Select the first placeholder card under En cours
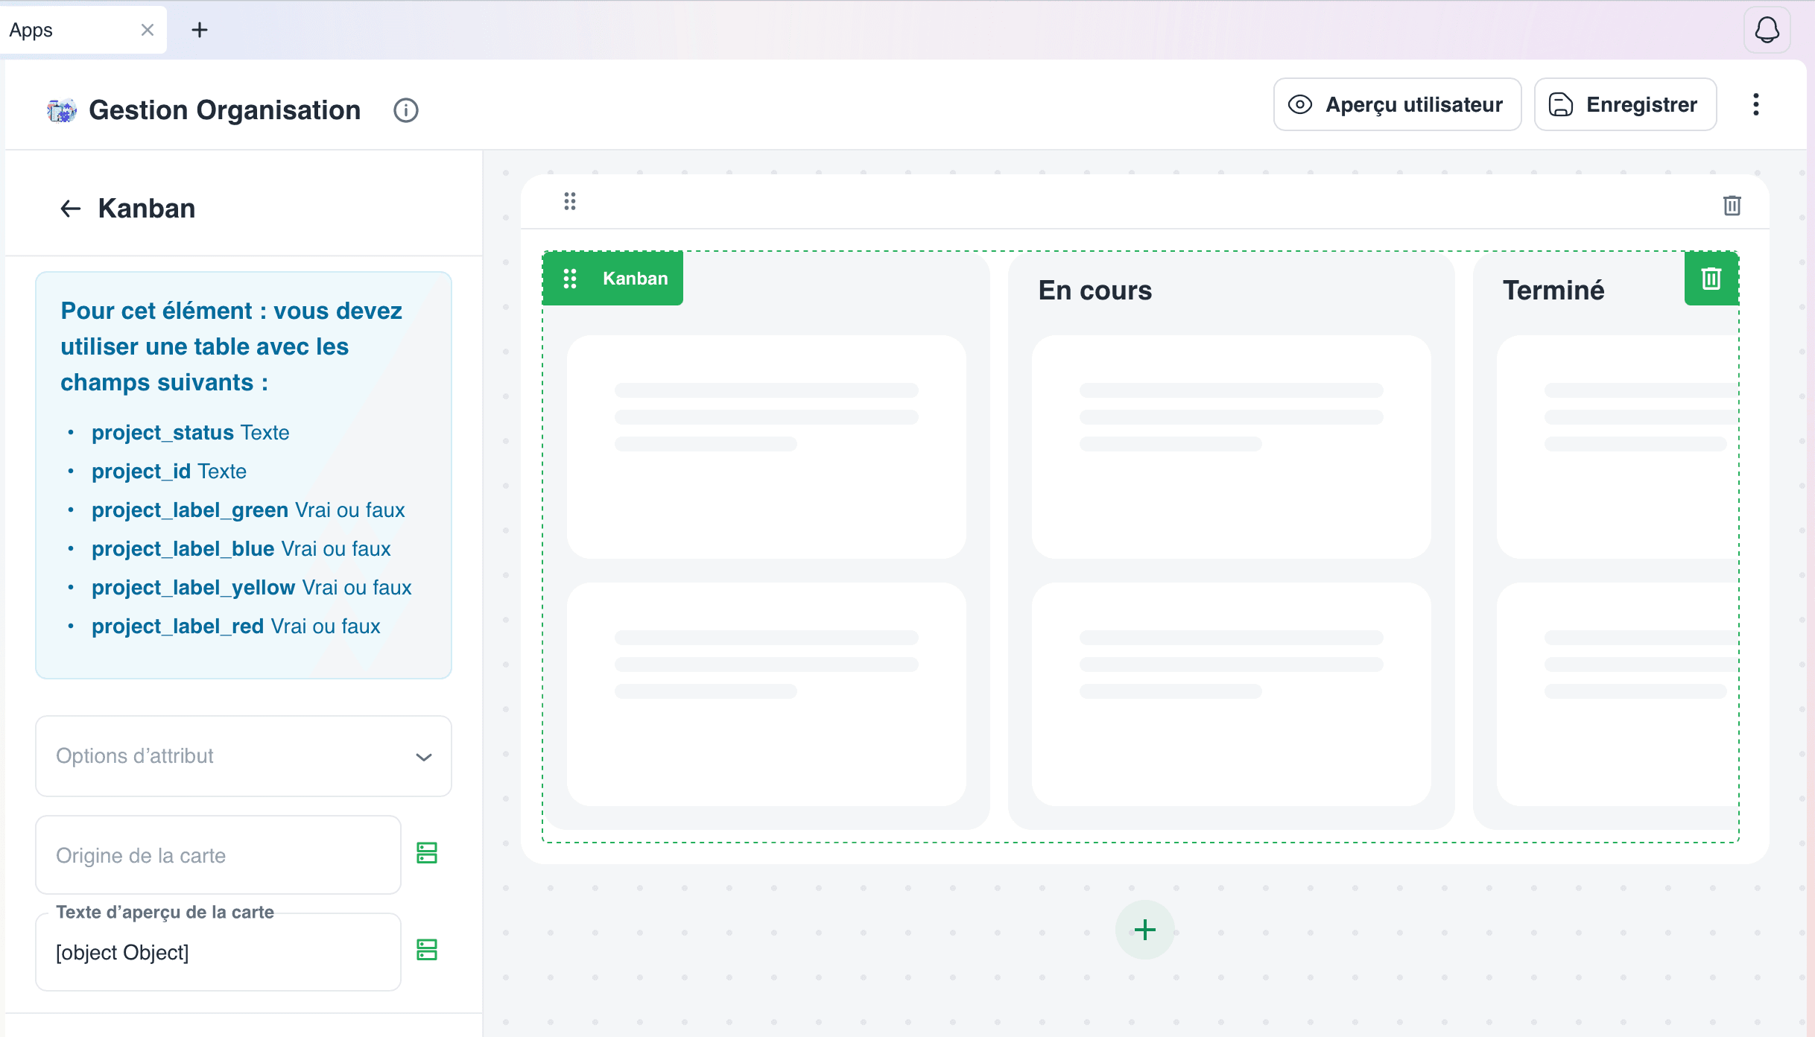Viewport: 1815px width, 1037px height. pos(1231,447)
